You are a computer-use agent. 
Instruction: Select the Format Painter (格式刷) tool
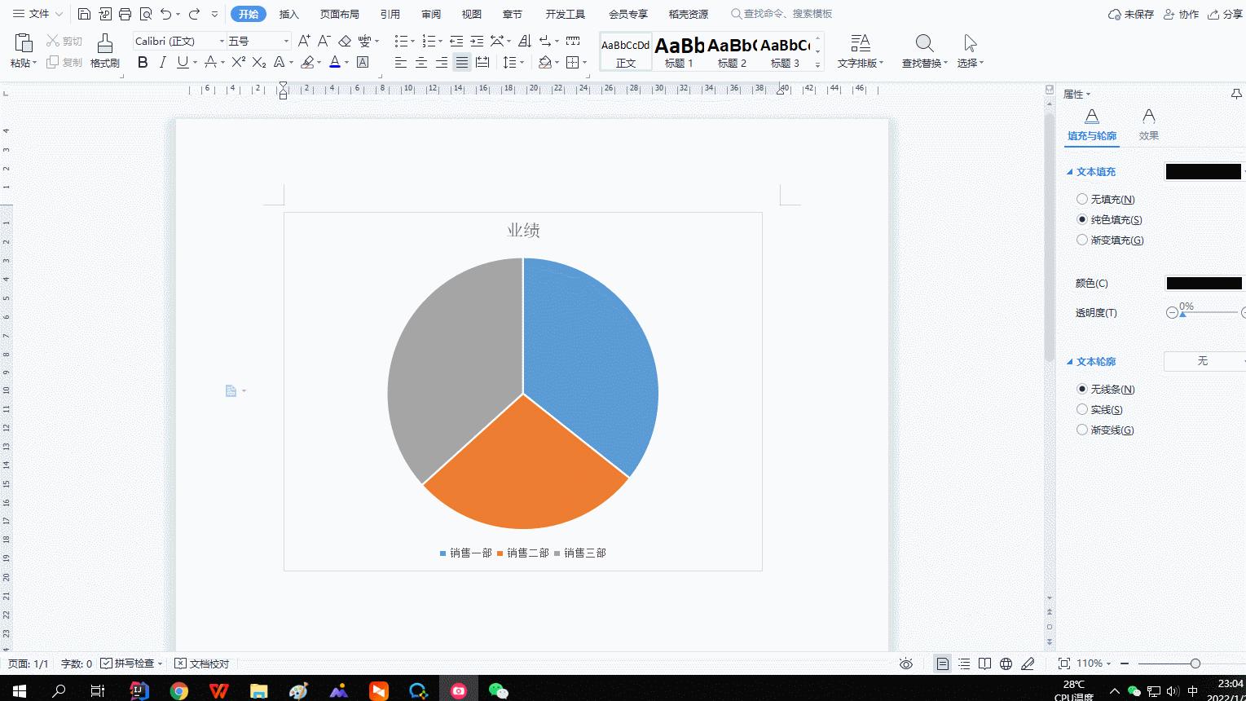(103, 49)
